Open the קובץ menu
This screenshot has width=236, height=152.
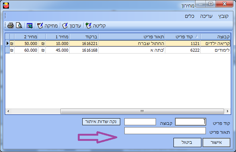coord(223,16)
